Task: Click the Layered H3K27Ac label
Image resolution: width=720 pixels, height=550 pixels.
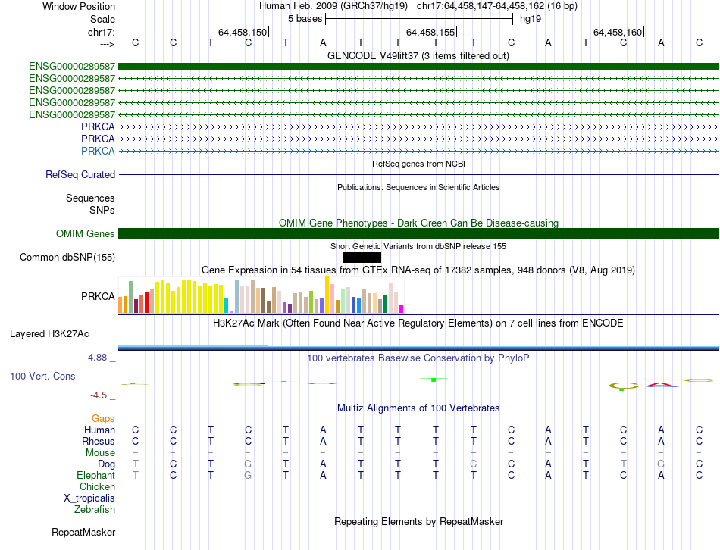Action: [49, 334]
